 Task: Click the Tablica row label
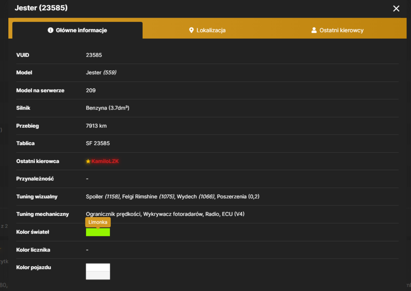[x=25, y=143]
